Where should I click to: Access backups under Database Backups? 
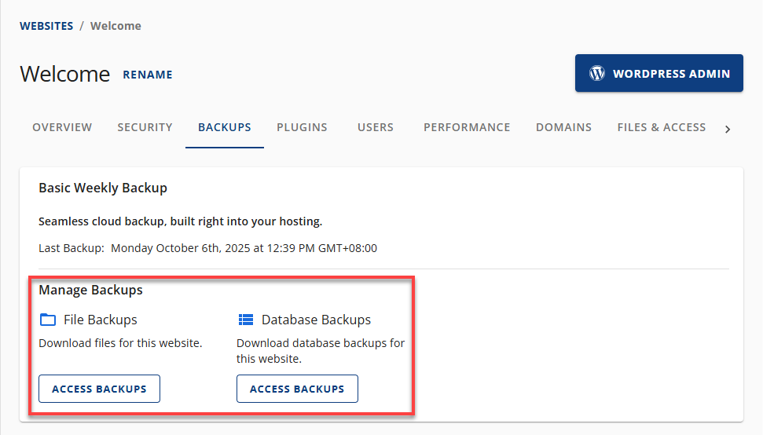[297, 389]
